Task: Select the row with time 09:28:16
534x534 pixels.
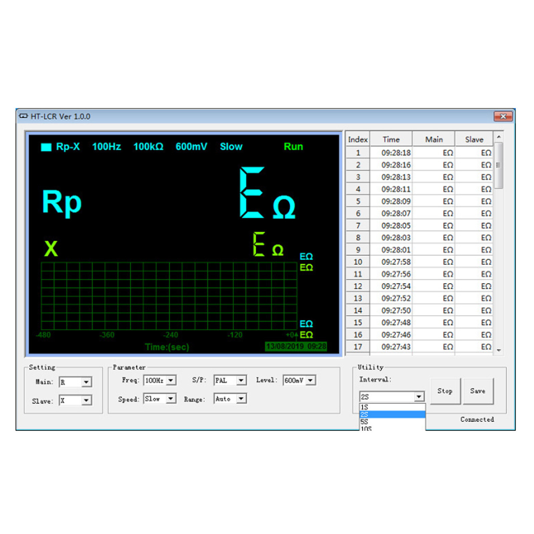Action: click(x=419, y=165)
